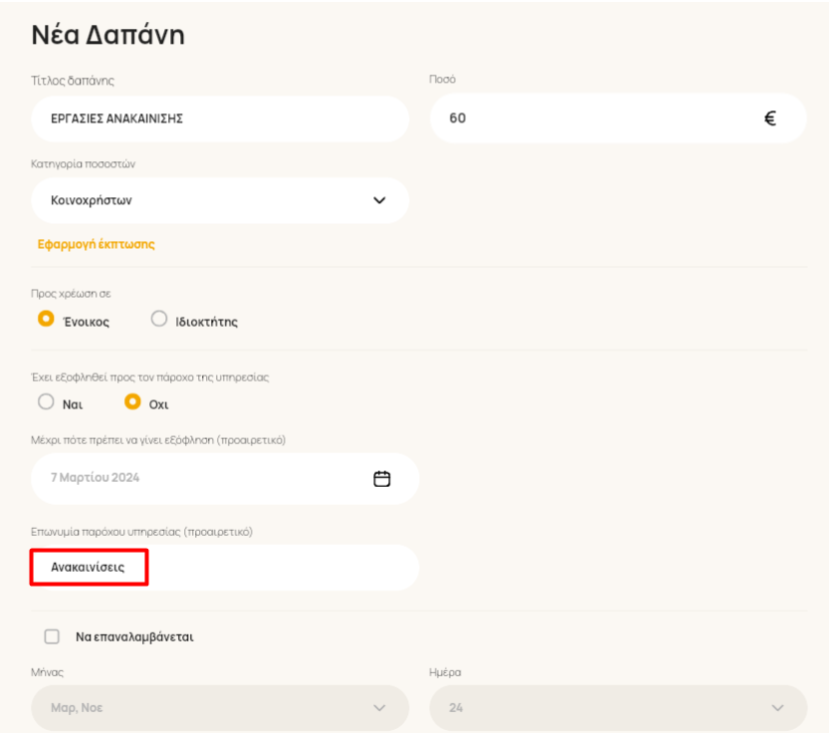Click the payment due date field

point(225,478)
